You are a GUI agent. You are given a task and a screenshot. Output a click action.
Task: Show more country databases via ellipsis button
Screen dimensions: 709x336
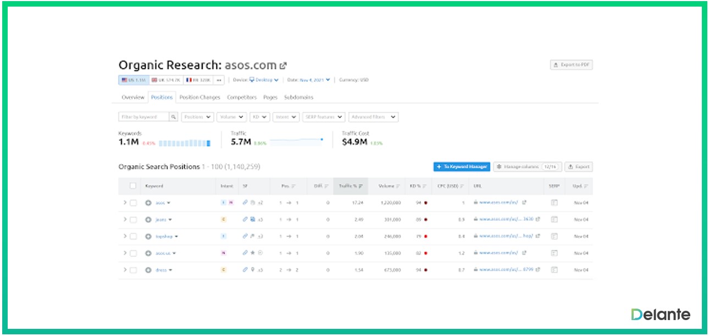[x=219, y=80]
